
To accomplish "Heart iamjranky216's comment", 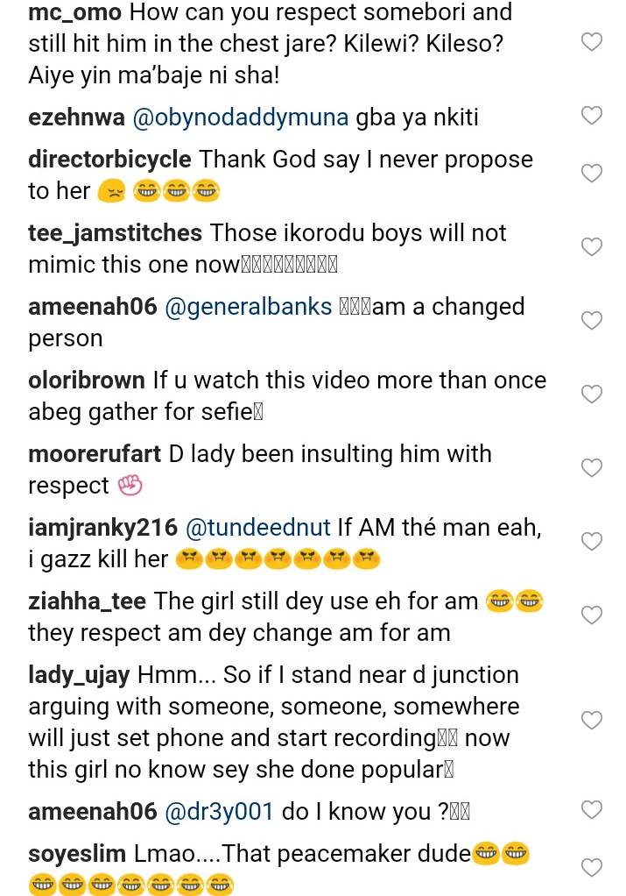I will [592, 542].
